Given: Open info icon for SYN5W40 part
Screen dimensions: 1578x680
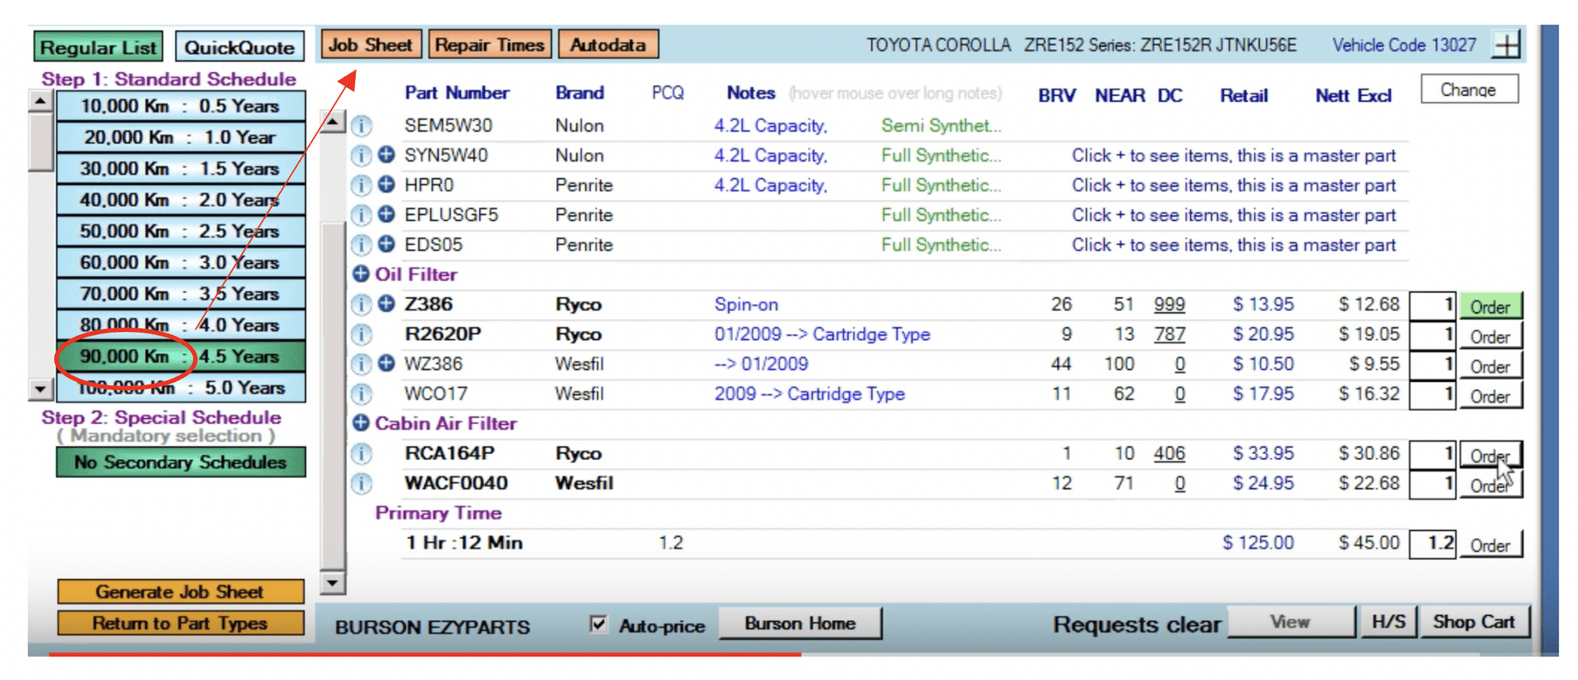Looking at the screenshot, I should point(362,155).
